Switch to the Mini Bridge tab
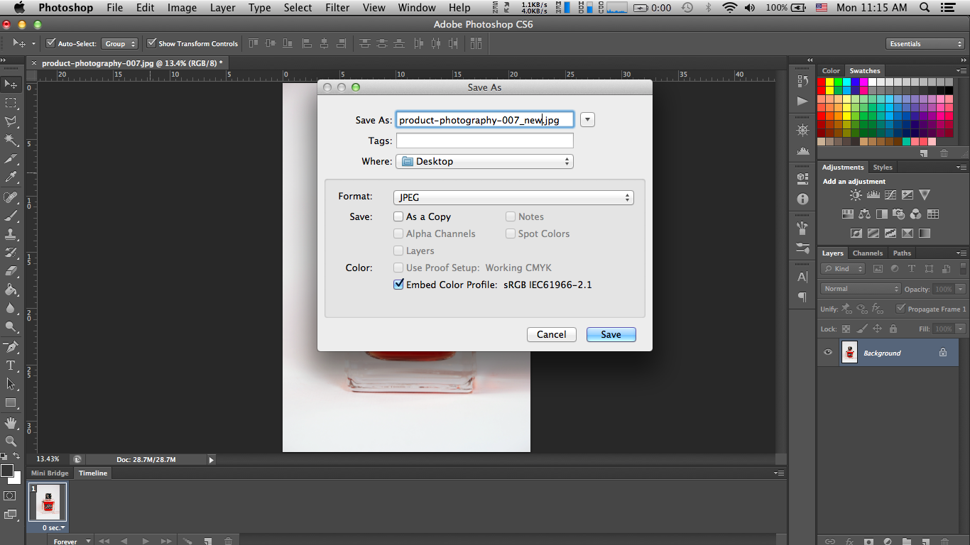Image resolution: width=970 pixels, height=545 pixels. (x=50, y=473)
